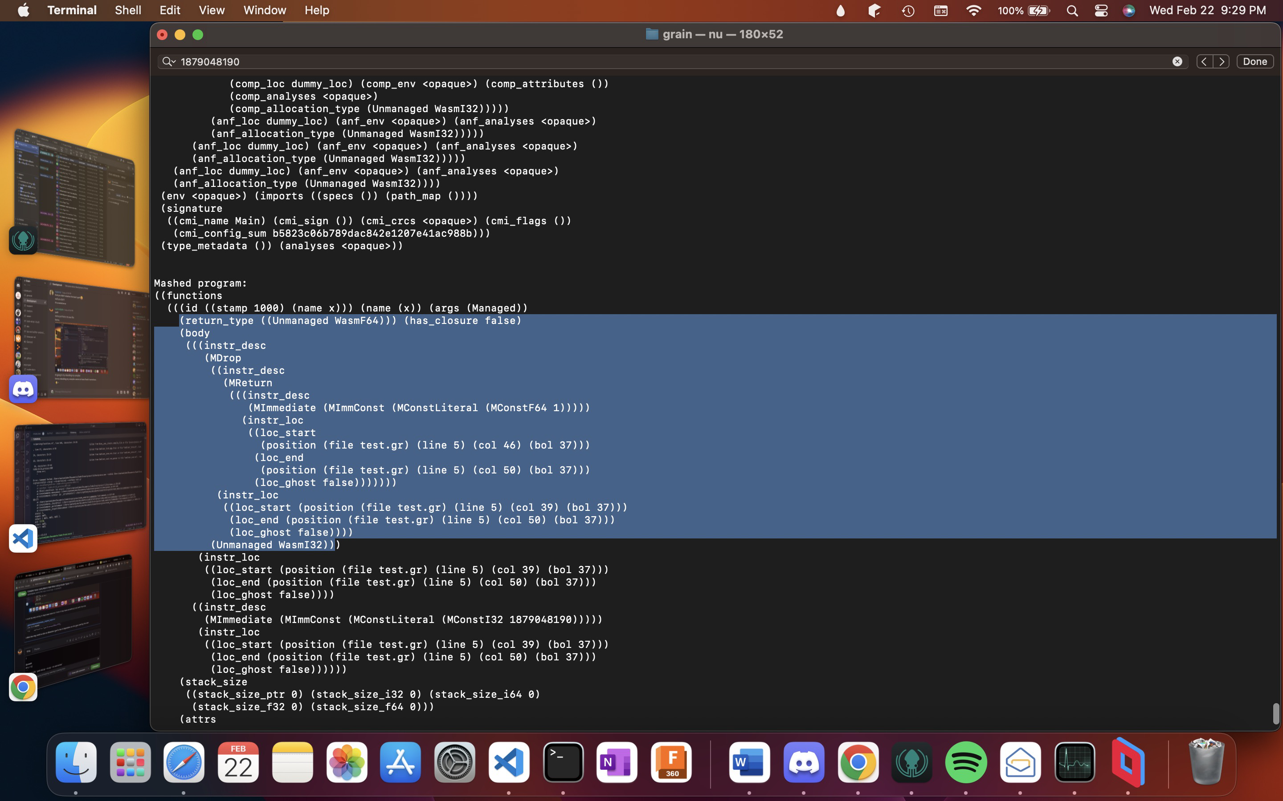This screenshot has width=1283, height=801.
Task: Launch Fusion 360 from the Dock
Action: pos(670,763)
